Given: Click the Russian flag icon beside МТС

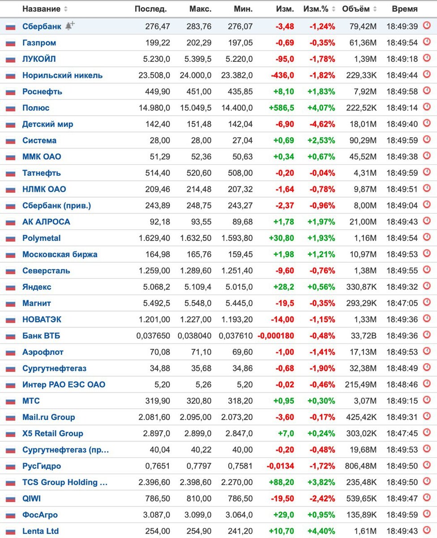Looking at the screenshot, I should pos(10,401).
